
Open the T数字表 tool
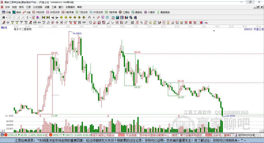[x=111, y=12]
